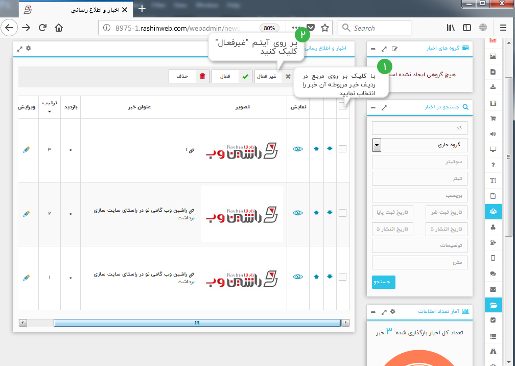Reload the page in Firefox
This screenshot has height=366, width=515.
coord(42,28)
